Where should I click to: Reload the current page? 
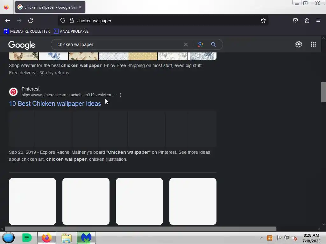[x=31, y=21]
